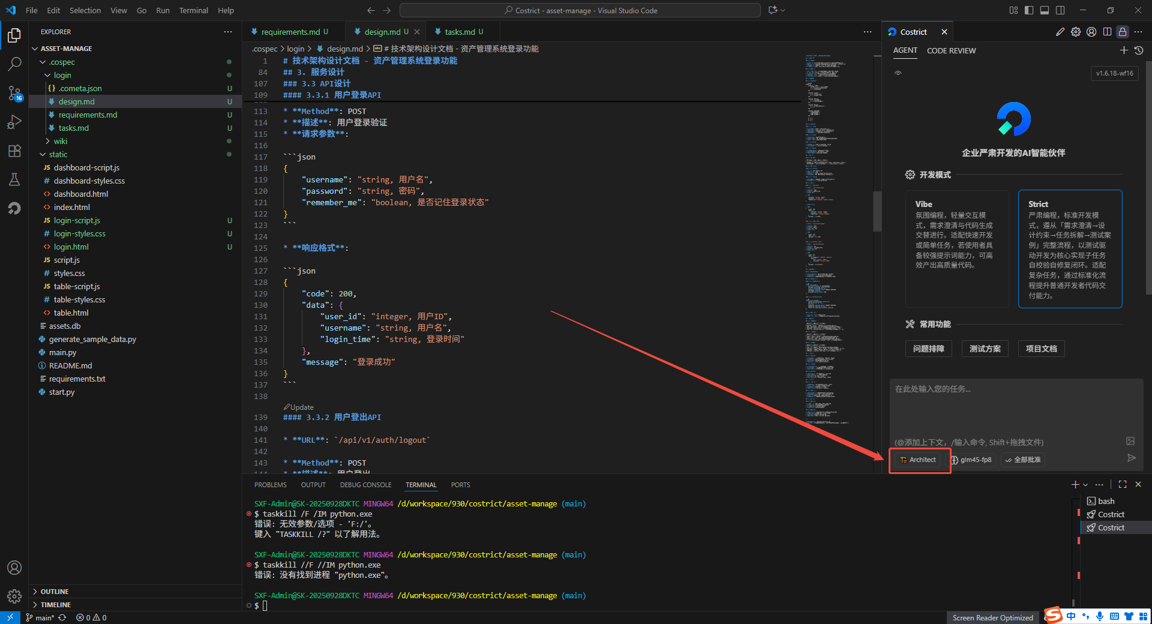Click the Costrict chat history icon

(x=1139, y=50)
